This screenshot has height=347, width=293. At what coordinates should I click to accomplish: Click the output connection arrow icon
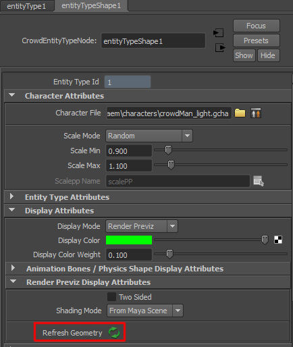click(x=220, y=48)
